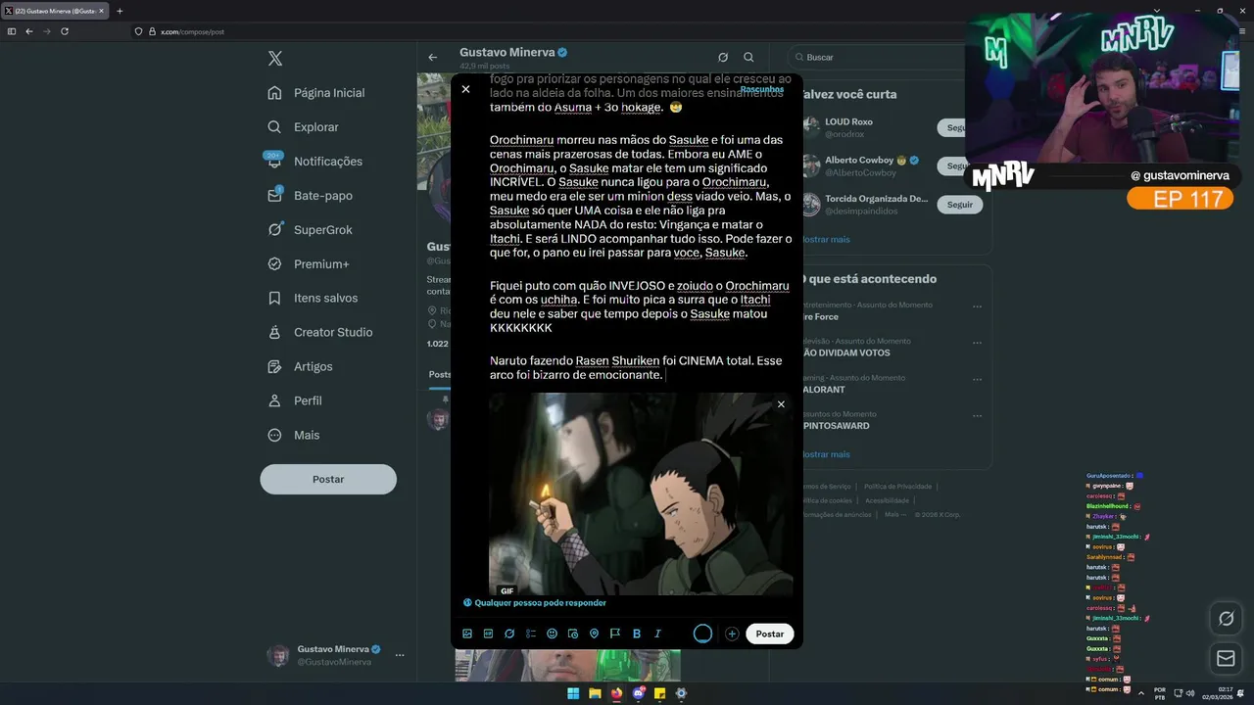Tag a location on the post
Viewport: 1254px width, 705px height.
point(594,634)
